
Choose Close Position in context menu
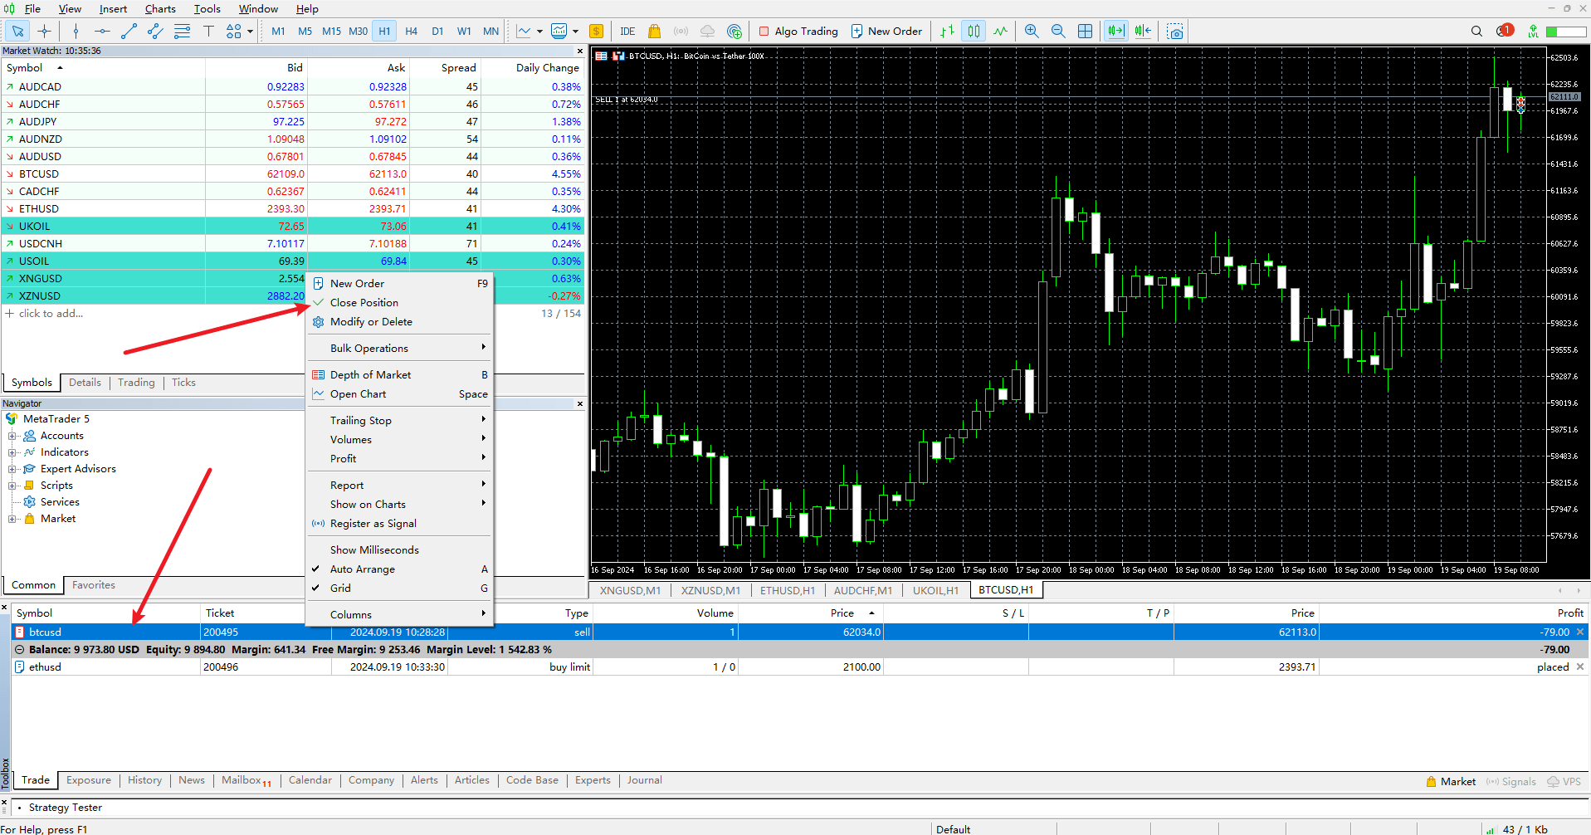(x=400, y=303)
